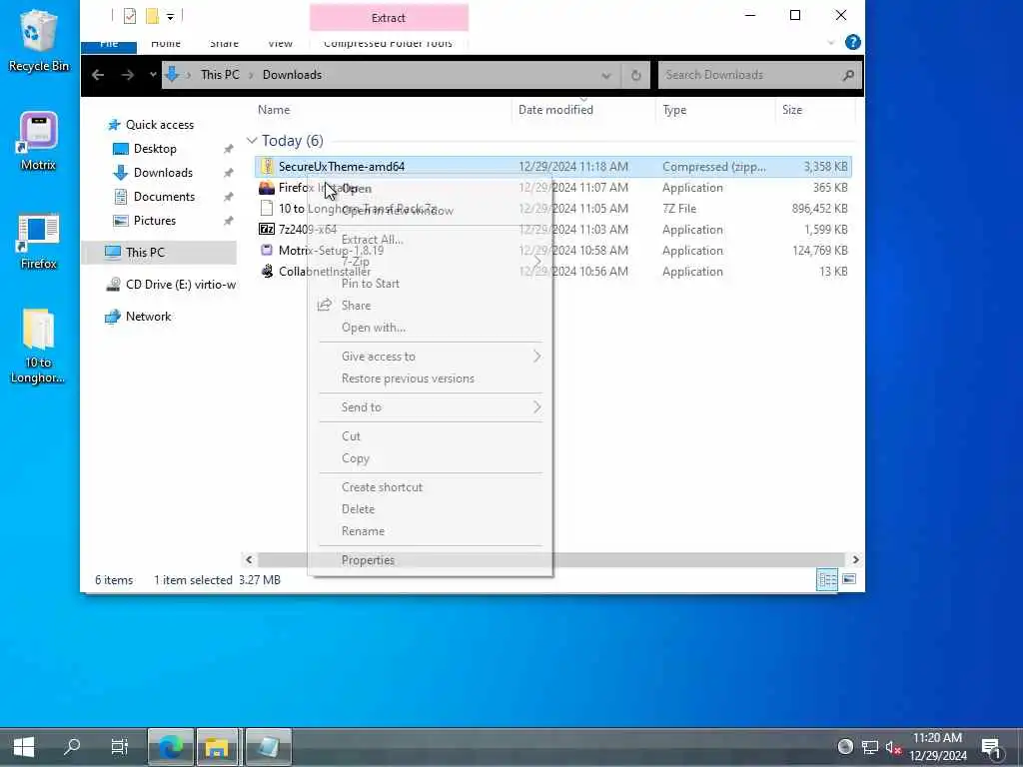The image size is (1023, 767).
Task: Click the horizontal scrollbar right arrow
Action: [855, 560]
